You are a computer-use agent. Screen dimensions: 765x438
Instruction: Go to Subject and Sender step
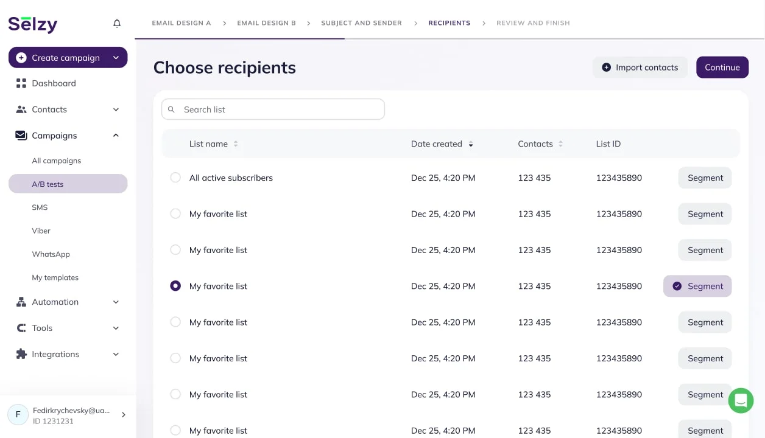tap(361, 23)
